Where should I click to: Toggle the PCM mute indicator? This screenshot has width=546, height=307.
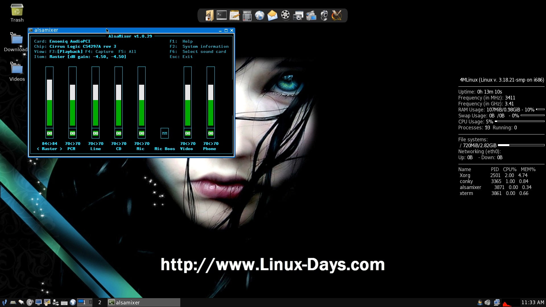[73, 133]
